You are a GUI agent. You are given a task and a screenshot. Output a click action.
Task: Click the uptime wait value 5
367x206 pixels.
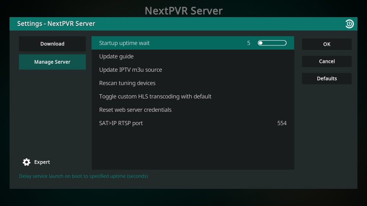(248, 43)
